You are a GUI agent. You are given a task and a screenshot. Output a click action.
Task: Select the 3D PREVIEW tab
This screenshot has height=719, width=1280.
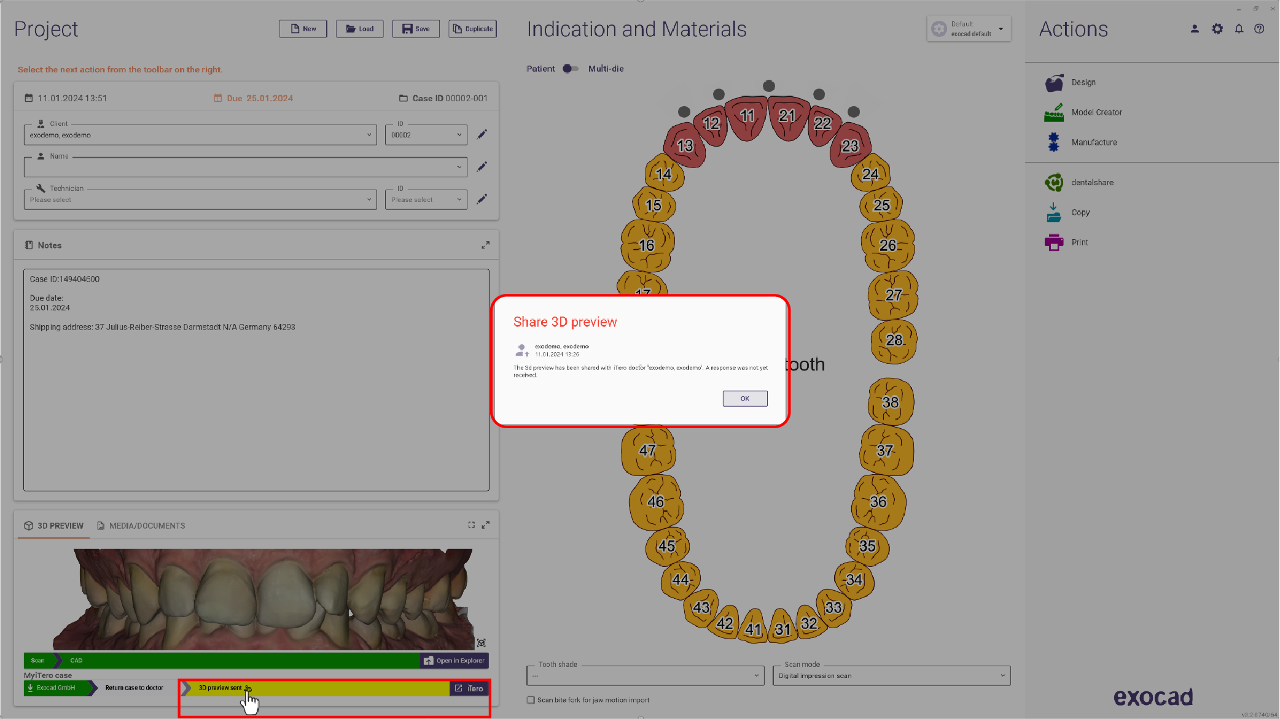(x=53, y=526)
